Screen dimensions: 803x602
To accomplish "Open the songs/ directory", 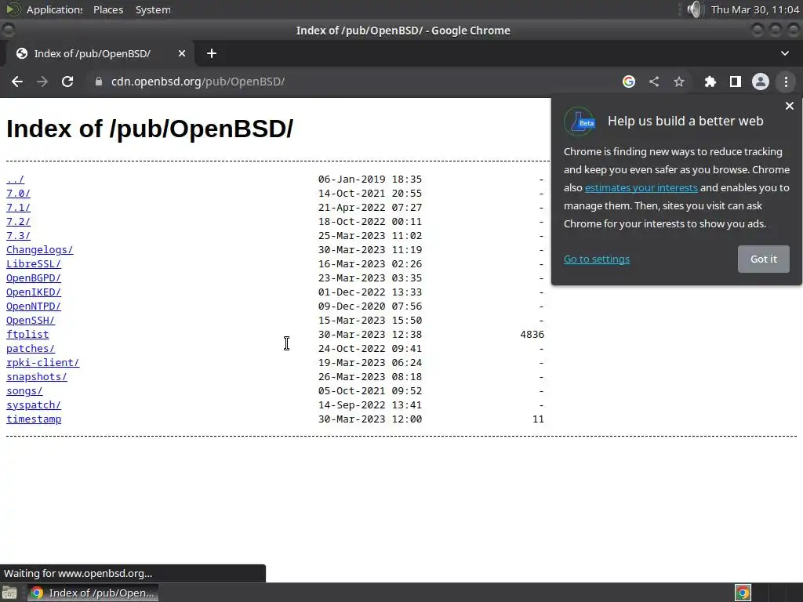I will click(x=24, y=391).
